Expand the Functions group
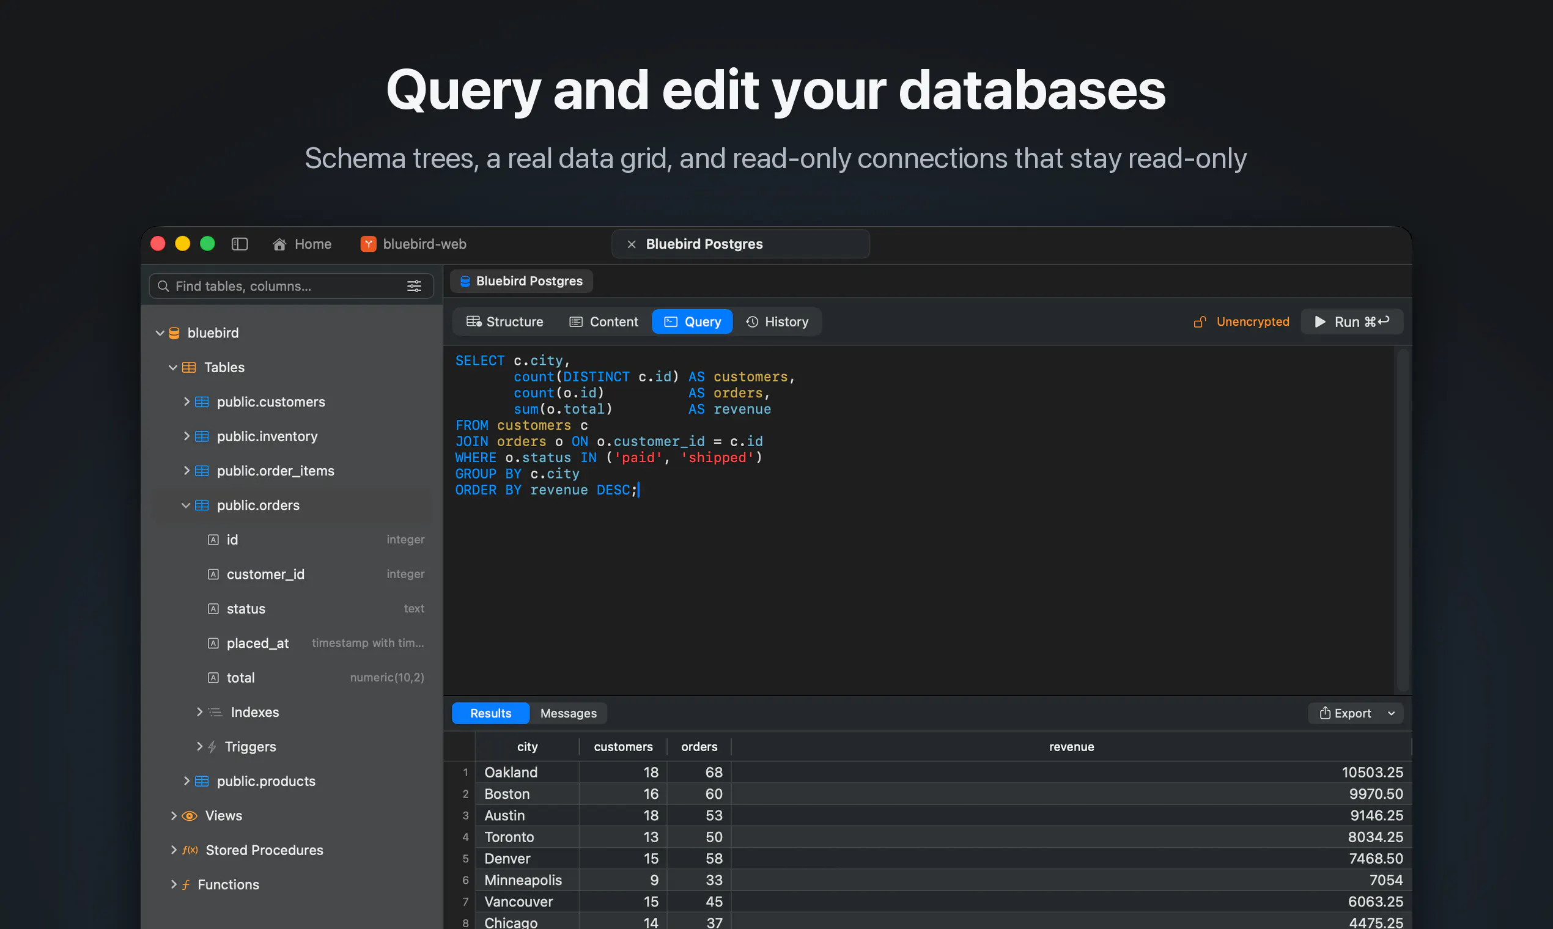This screenshot has height=929, width=1553. pos(174,884)
